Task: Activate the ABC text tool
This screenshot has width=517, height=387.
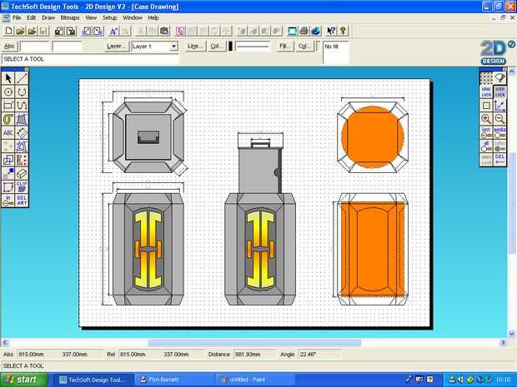Action: 8,132
